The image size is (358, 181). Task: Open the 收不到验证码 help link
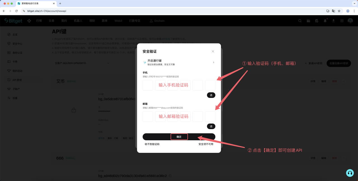click(152, 144)
